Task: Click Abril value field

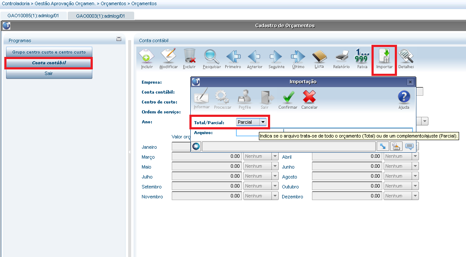Action: click(x=346, y=156)
